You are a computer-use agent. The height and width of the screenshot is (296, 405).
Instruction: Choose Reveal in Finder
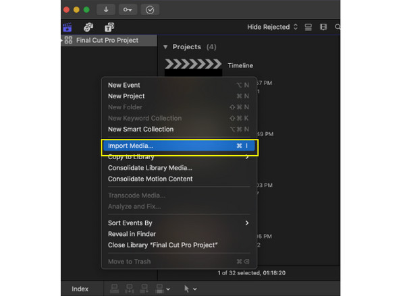(178, 234)
